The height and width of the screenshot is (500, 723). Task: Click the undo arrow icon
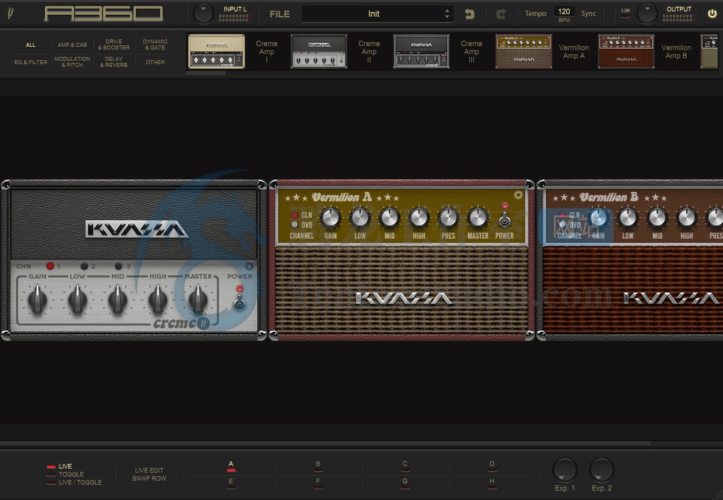(x=469, y=14)
